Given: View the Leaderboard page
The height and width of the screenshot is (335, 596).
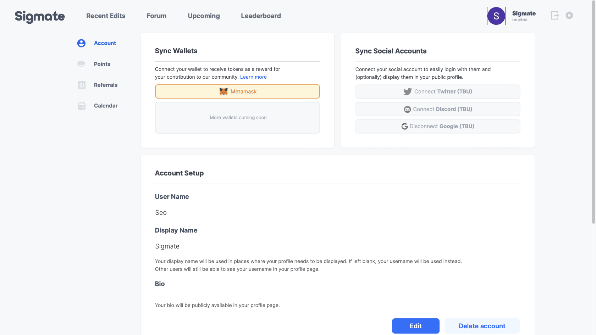Looking at the screenshot, I should point(261,16).
